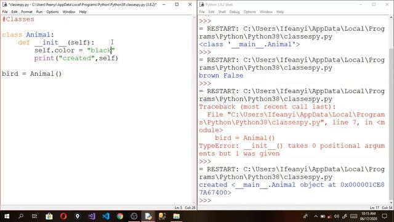This screenshot has height=222, width=394.
Task: Maximize the classespy.py editor window
Action: [177, 4]
